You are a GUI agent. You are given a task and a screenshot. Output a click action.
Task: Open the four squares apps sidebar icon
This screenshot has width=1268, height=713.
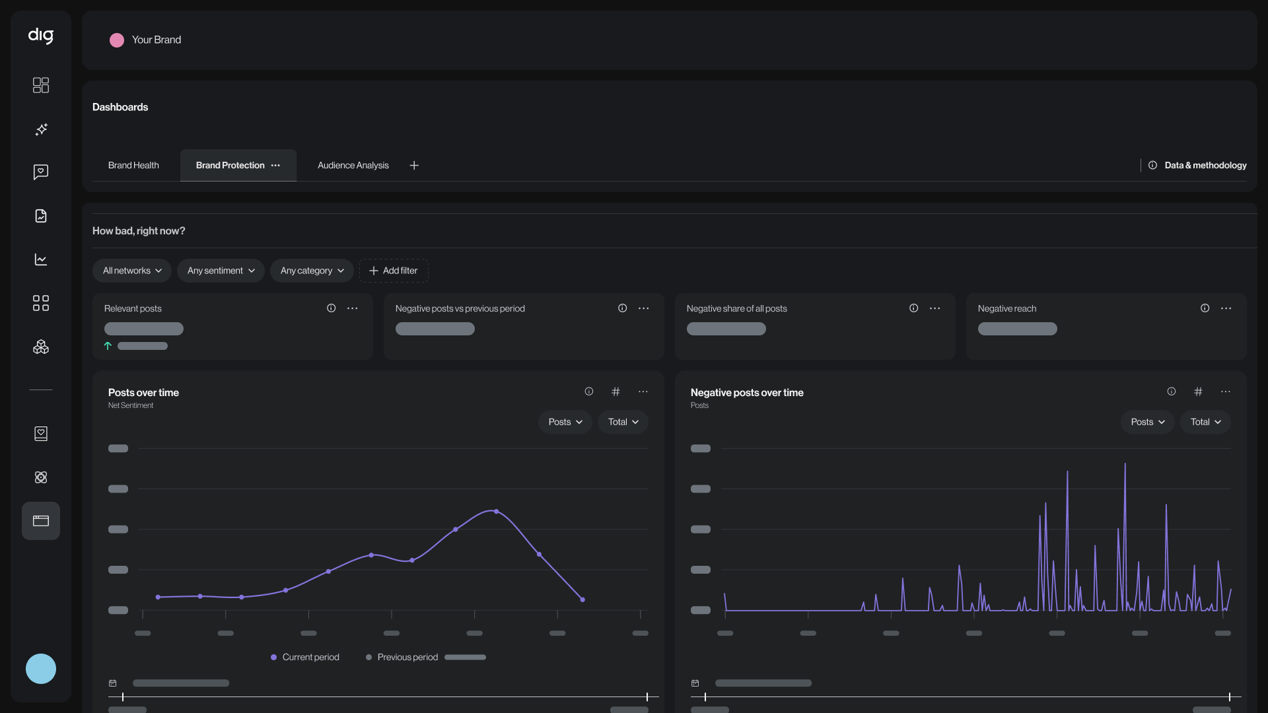[41, 303]
